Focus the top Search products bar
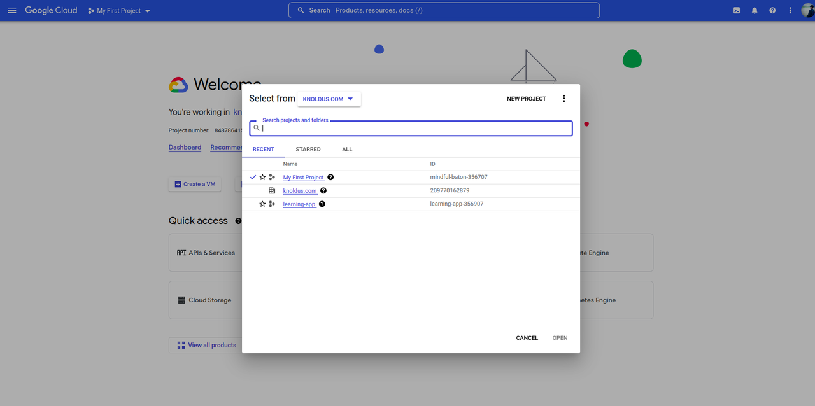 (x=444, y=10)
